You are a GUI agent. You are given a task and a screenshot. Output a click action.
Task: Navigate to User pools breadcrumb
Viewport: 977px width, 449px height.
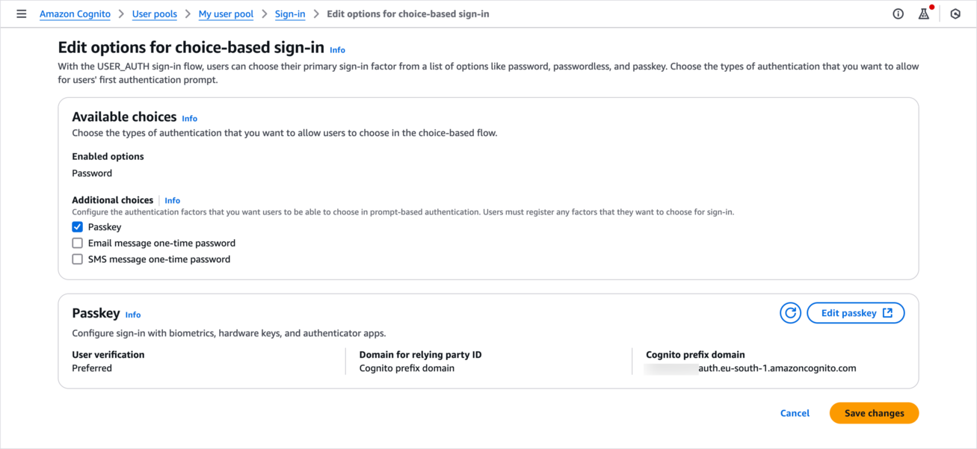[x=154, y=14]
